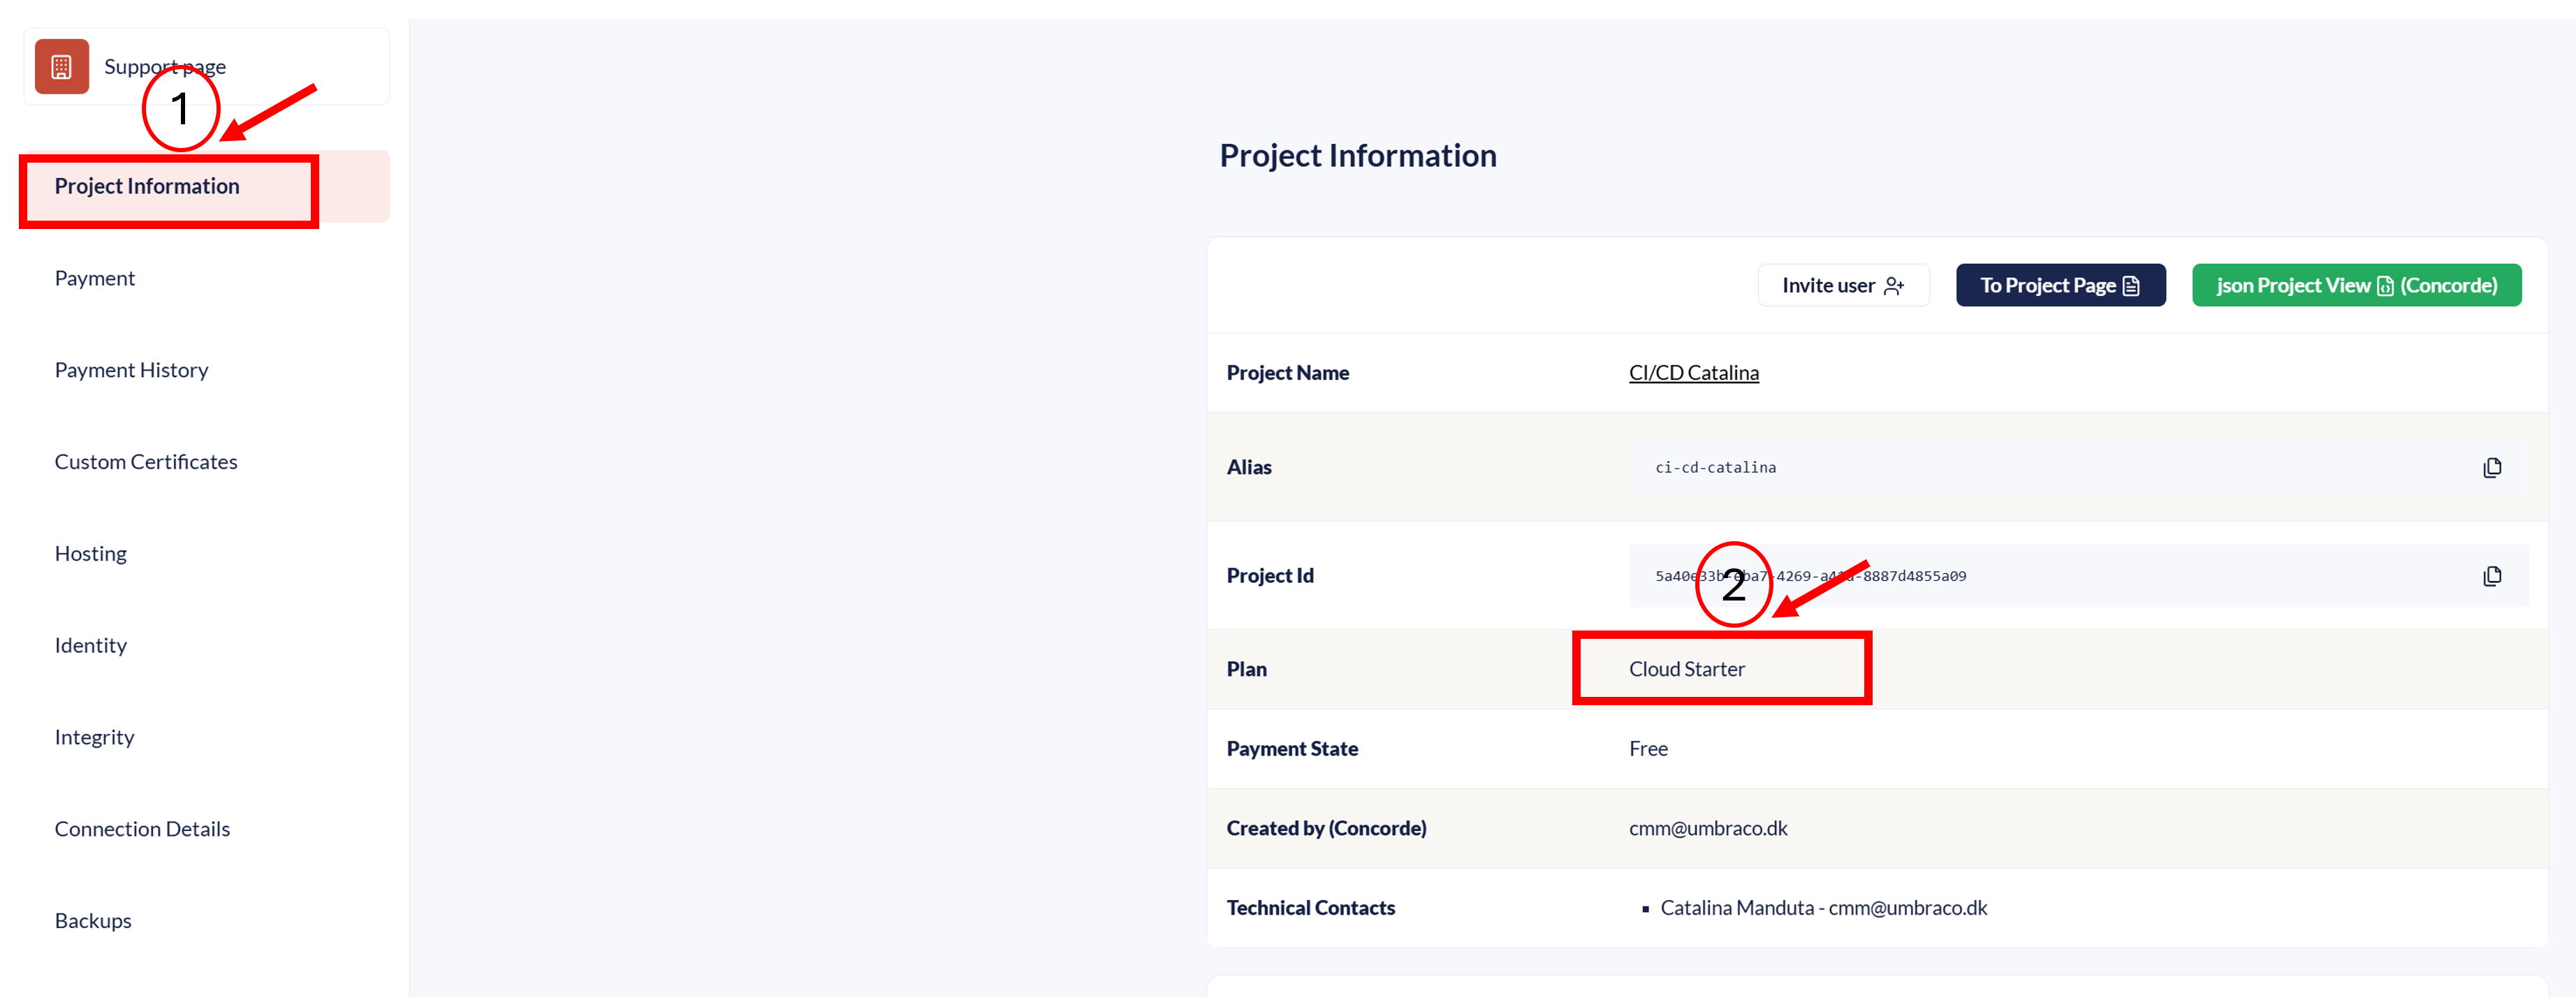
Task: Click the red Support page building icon
Action: (x=62, y=67)
